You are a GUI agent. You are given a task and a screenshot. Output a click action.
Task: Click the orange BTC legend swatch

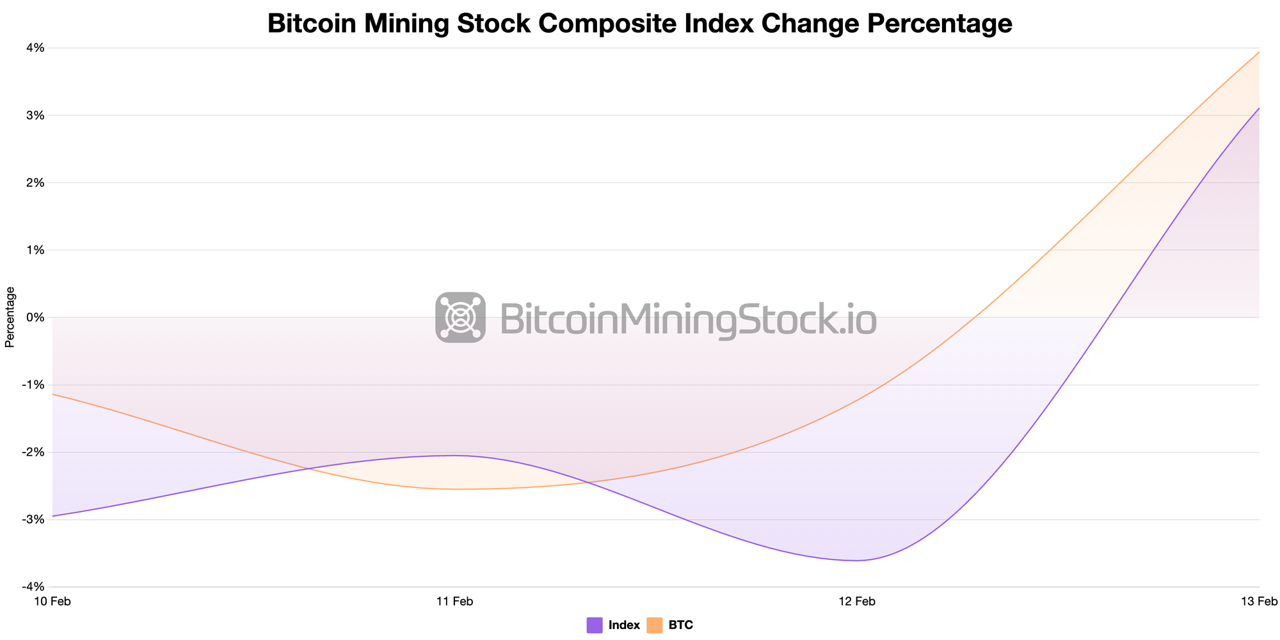coord(654,625)
